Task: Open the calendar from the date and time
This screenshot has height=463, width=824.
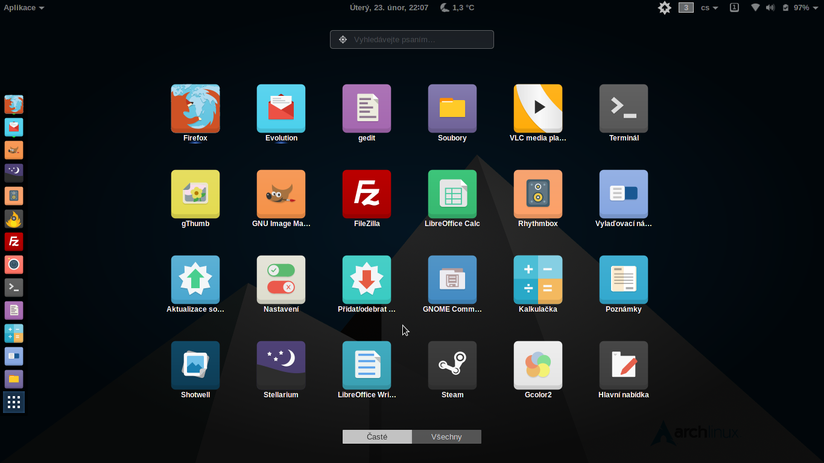Action: [x=389, y=8]
